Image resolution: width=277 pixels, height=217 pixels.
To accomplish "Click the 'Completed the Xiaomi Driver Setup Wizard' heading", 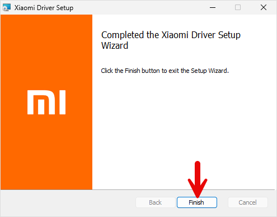I will click(171, 40).
